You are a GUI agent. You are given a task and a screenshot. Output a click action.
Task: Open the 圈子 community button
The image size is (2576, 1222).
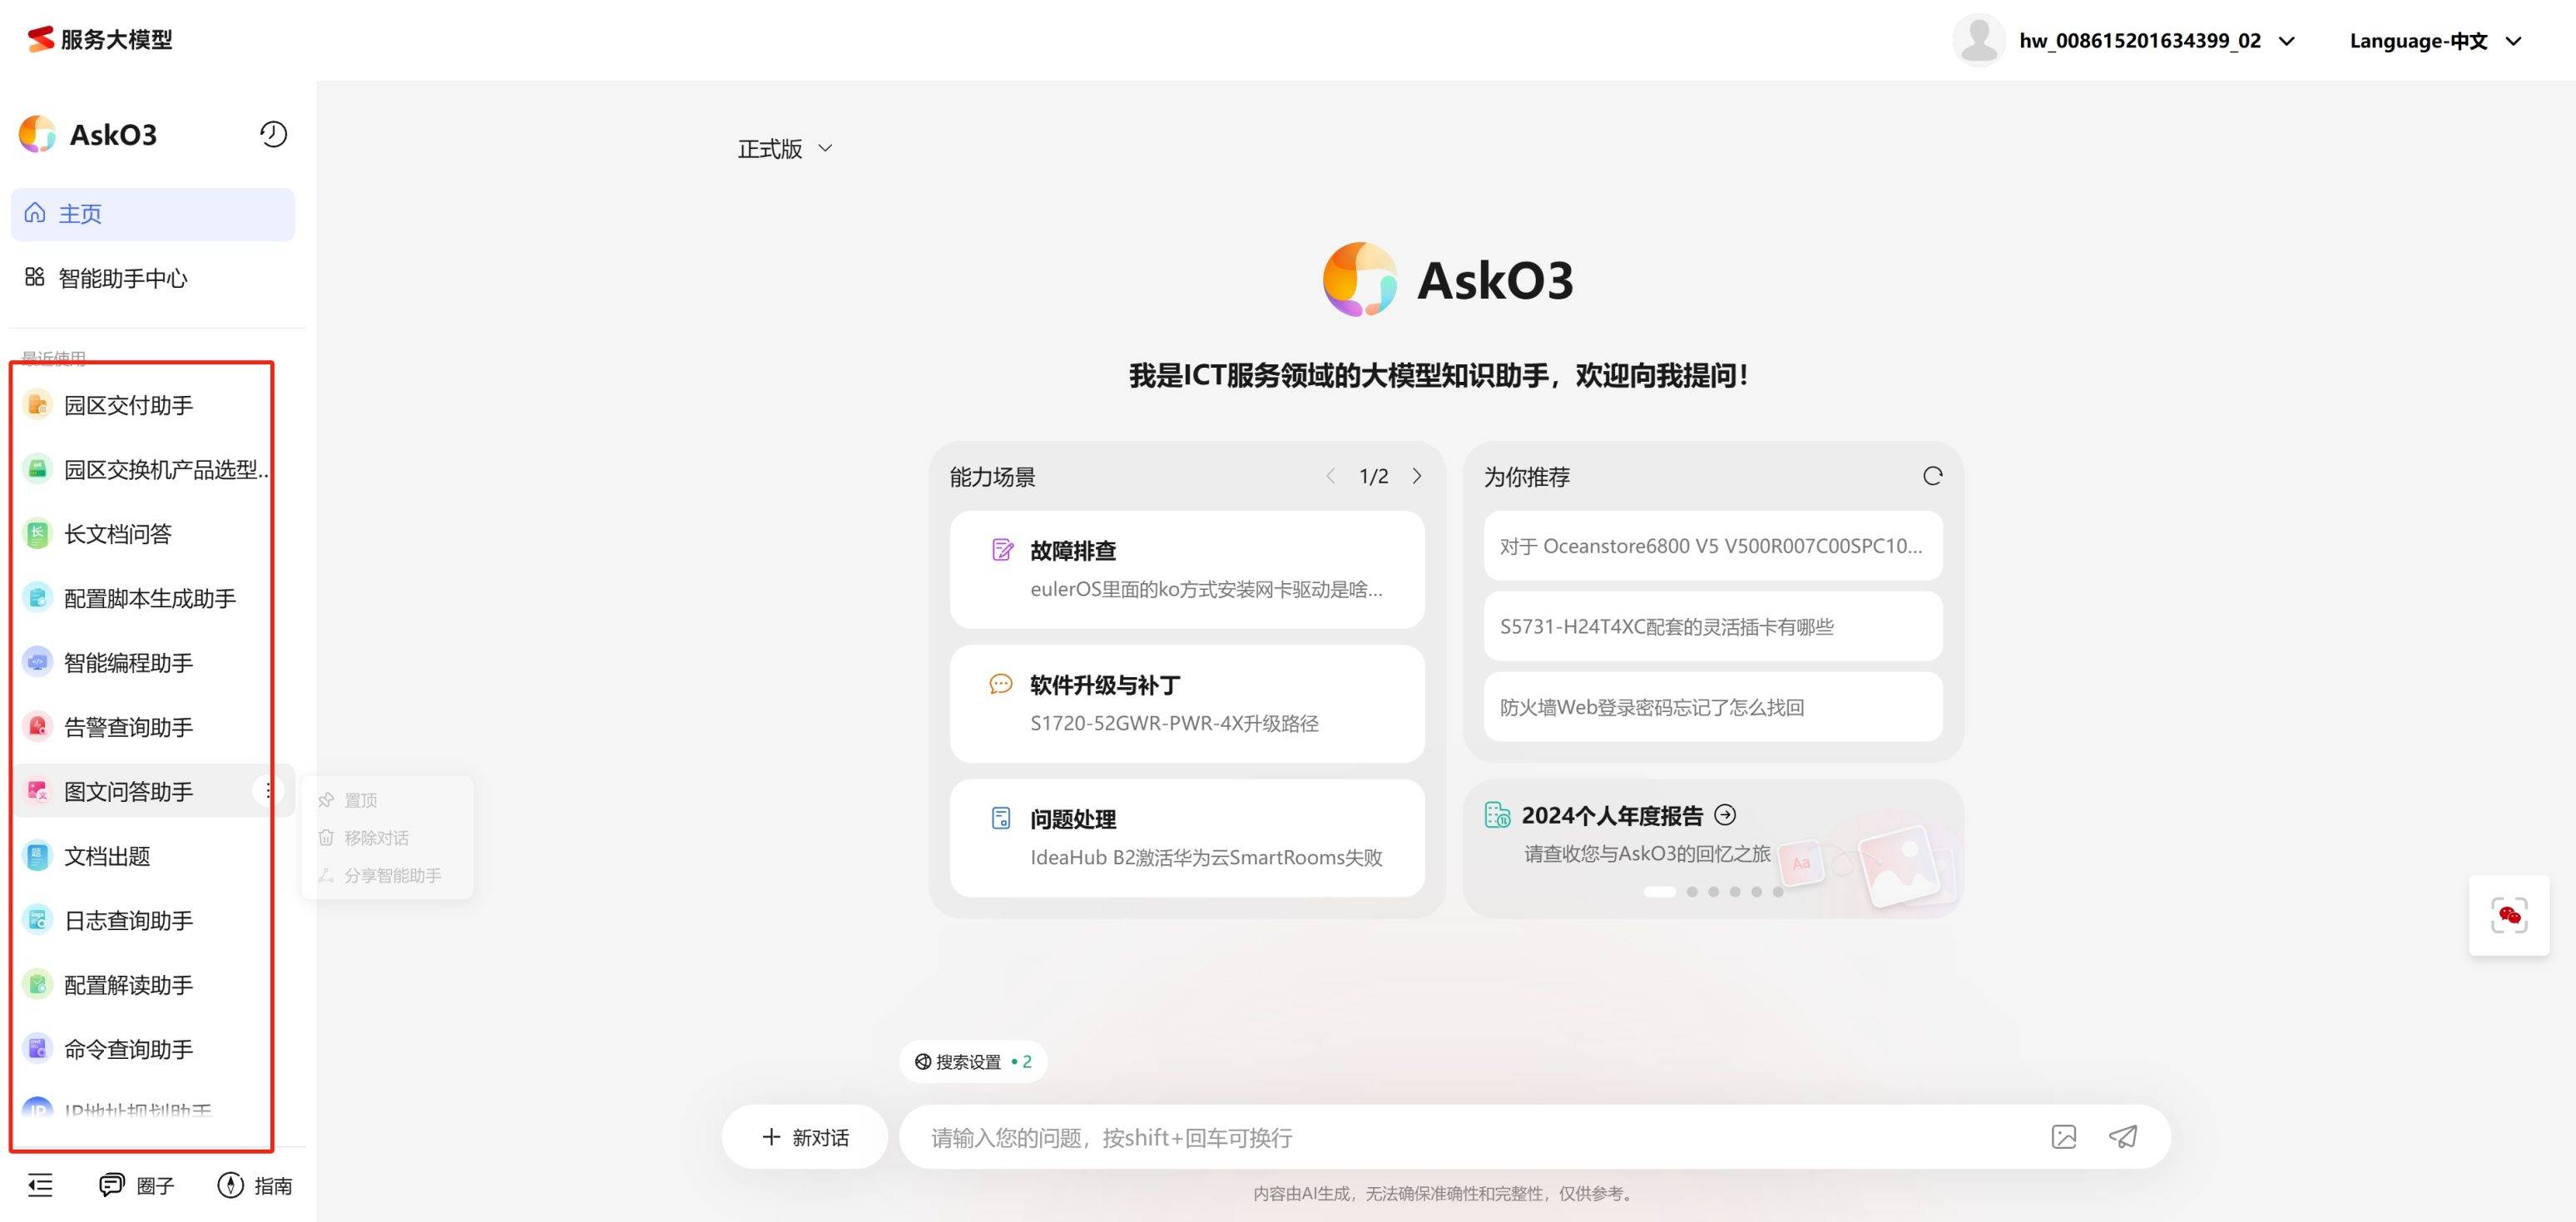click(x=137, y=1185)
